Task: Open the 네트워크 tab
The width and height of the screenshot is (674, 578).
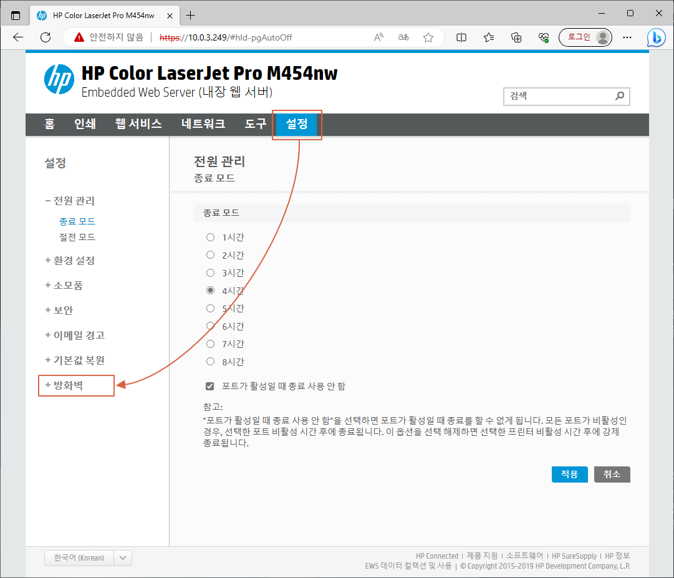Action: tap(203, 124)
